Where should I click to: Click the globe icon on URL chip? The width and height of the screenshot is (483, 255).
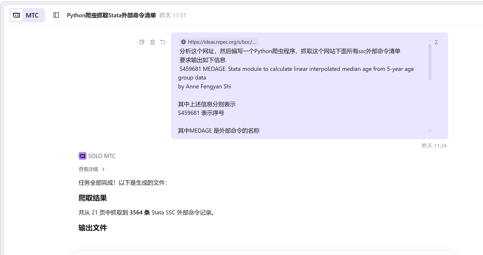point(183,42)
